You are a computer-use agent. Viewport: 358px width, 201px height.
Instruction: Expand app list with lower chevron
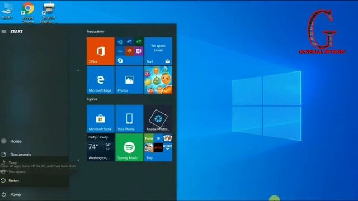[78, 160]
